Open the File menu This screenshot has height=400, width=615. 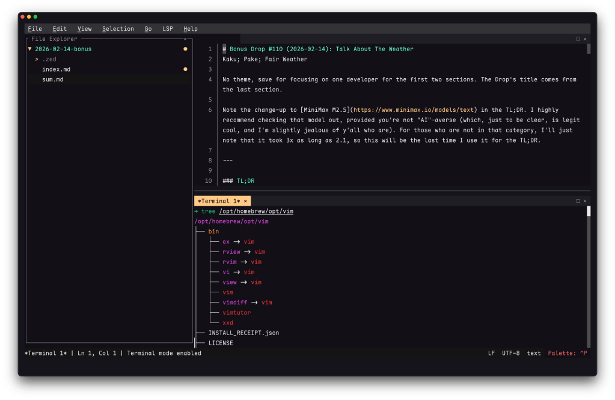point(35,29)
